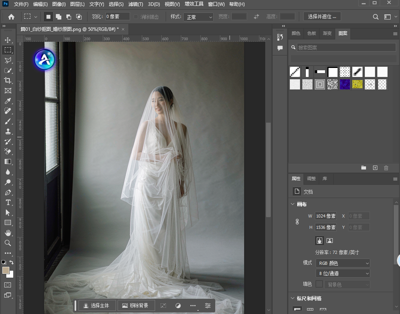Viewport: 400px width, 314px height.
Task: Open the 8 位/通道 bit depth dropdown
Action: pyautogui.click(x=343, y=273)
